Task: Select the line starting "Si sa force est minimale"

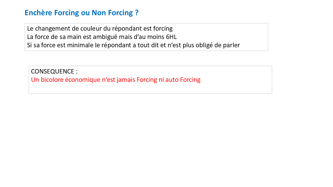Action: click(133, 45)
